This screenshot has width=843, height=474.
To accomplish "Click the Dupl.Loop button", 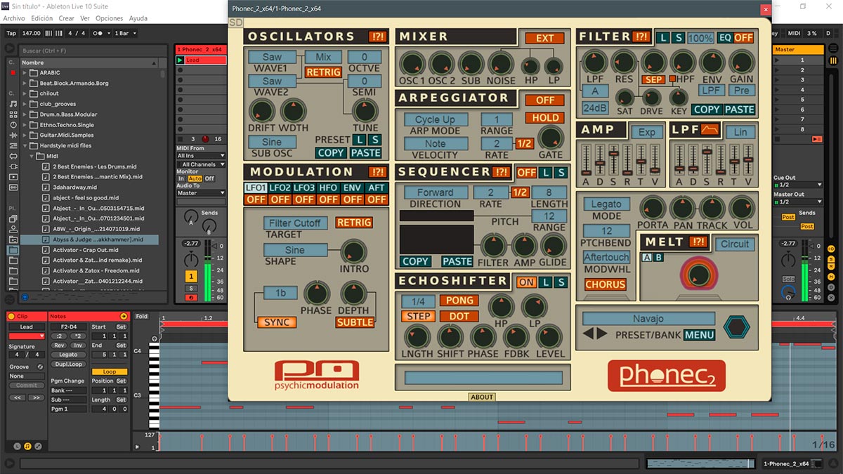I will (67, 364).
